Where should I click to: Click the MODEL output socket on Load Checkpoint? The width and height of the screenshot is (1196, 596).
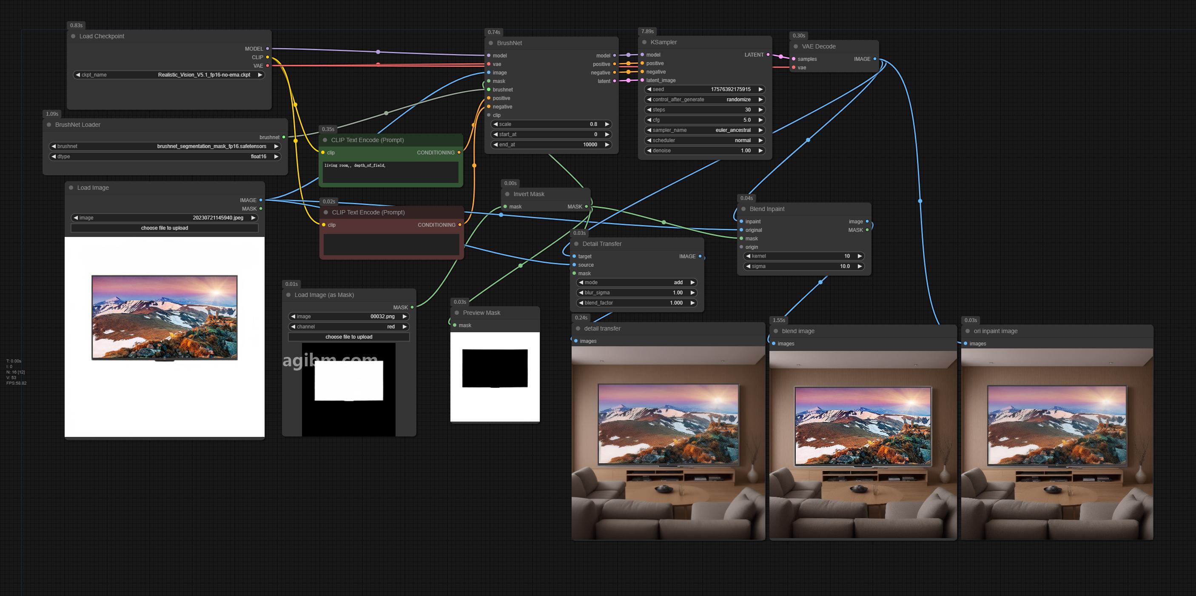point(268,49)
